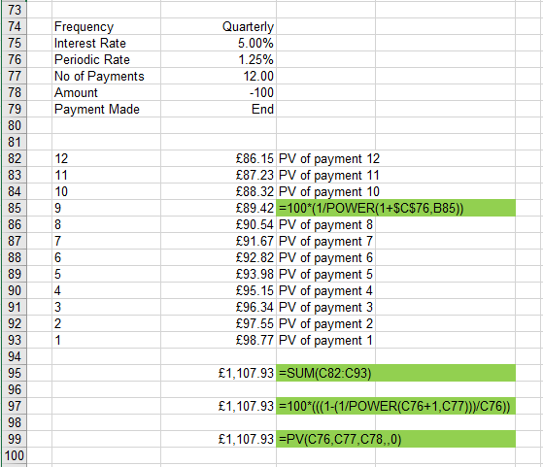The image size is (543, 467).
Task: Click the 'PV of payment 1' label cell
Action: (x=325, y=340)
